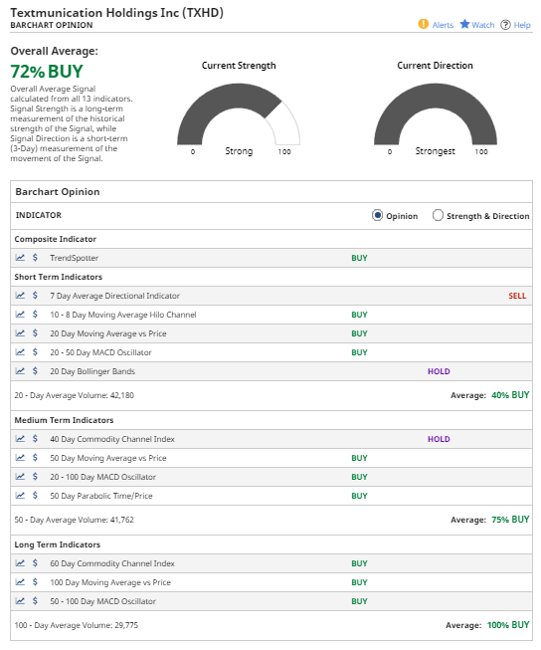Click 100 Day Moving Average vs Price label
This screenshot has height=650, width=541.
click(110, 582)
